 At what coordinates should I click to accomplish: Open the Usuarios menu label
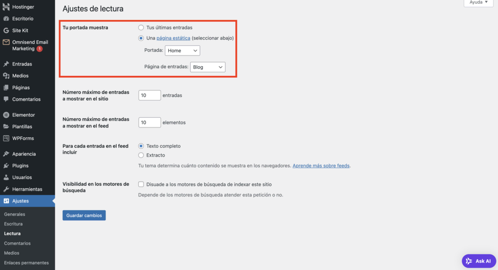22,177
